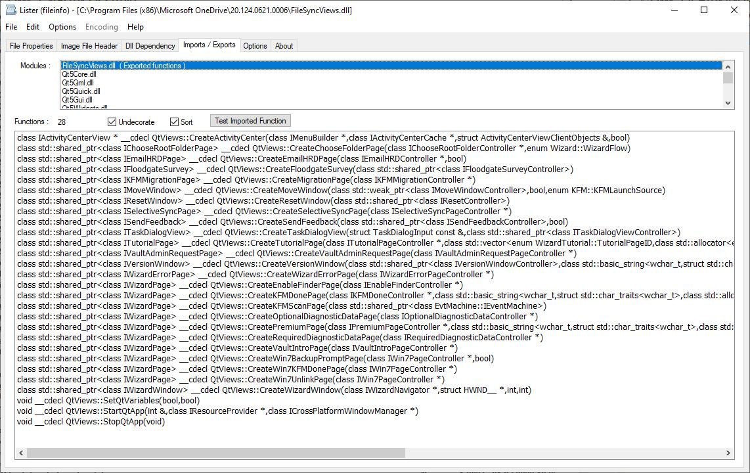Select the CreateVaultAdminRequestPage function line
Image resolution: width=750 pixels, height=473 pixels.
297,254
